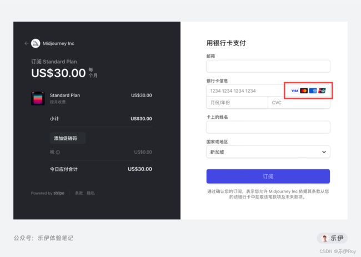Viewport: 361px width, 257px height.
Task: Click the 小计 subtotal label
Action: point(54,119)
